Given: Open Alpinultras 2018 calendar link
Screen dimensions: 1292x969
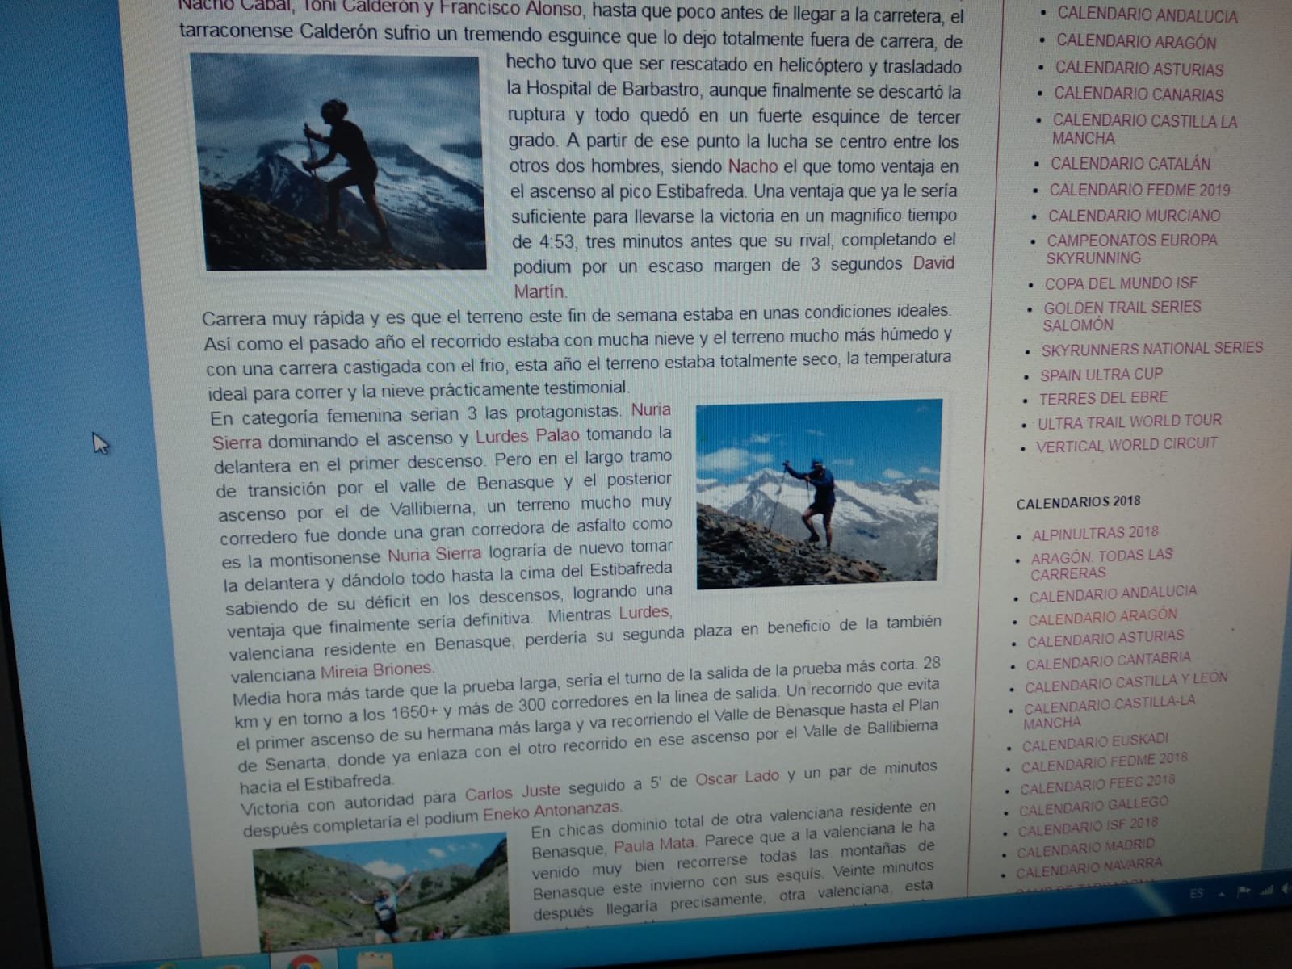Looking at the screenshot, I should tap(1094, 533).
